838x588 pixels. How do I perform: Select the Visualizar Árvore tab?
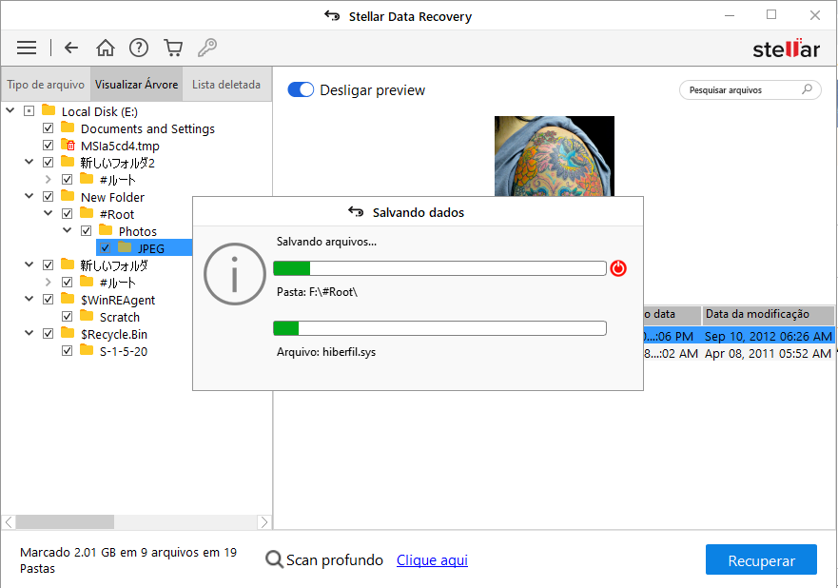pyautogui.click(x=136, y=85)
